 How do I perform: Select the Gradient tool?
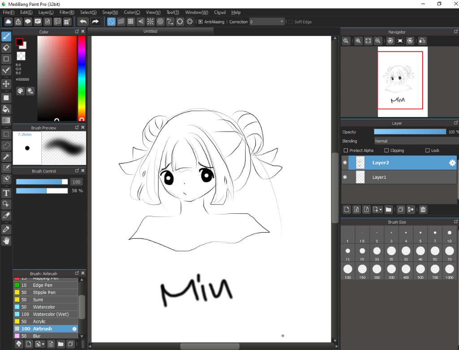pos(6,120)
